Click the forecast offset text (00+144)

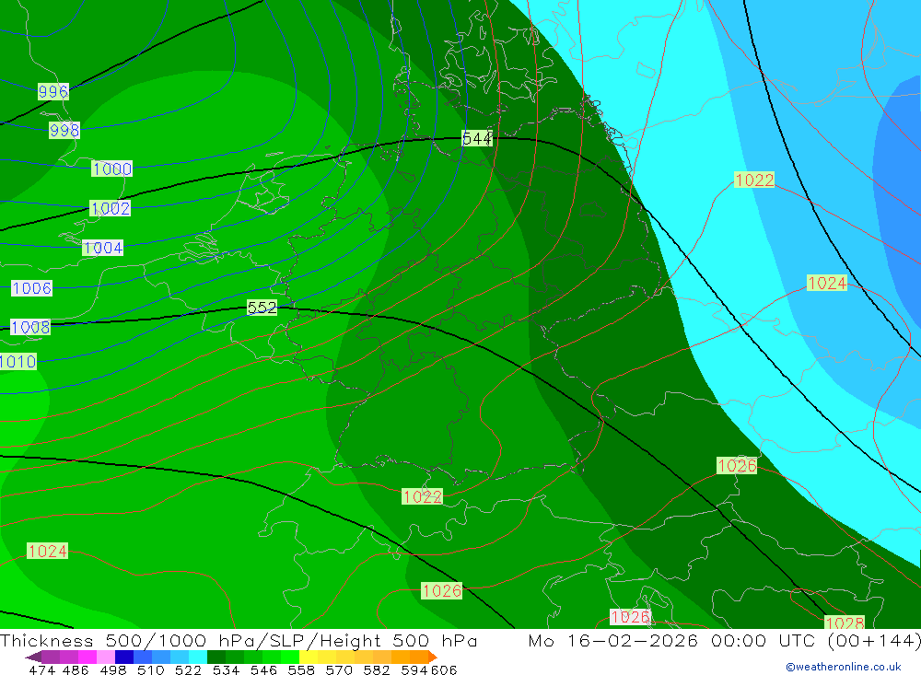(x=874, y=640)
